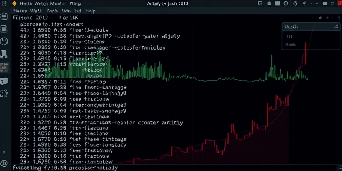Select the row starting '22> 1.6440'
Viewport: 342px width, 171px height.
[x=73, y=94]
